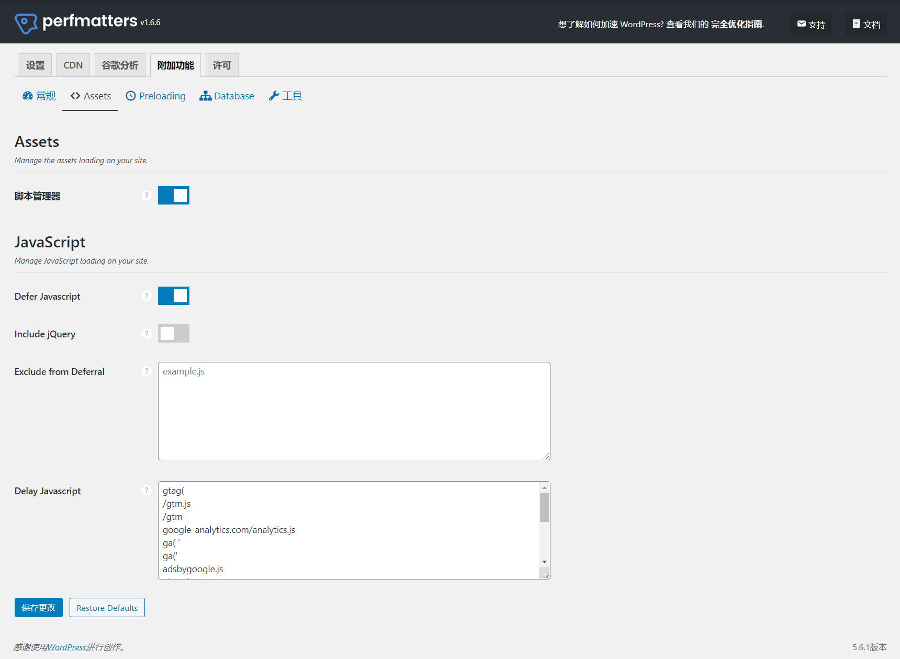Image resolution: width=900 pixels, height=659 pixels.
Task: Click the perfmatters brand name text
Action: pos(90,21)
